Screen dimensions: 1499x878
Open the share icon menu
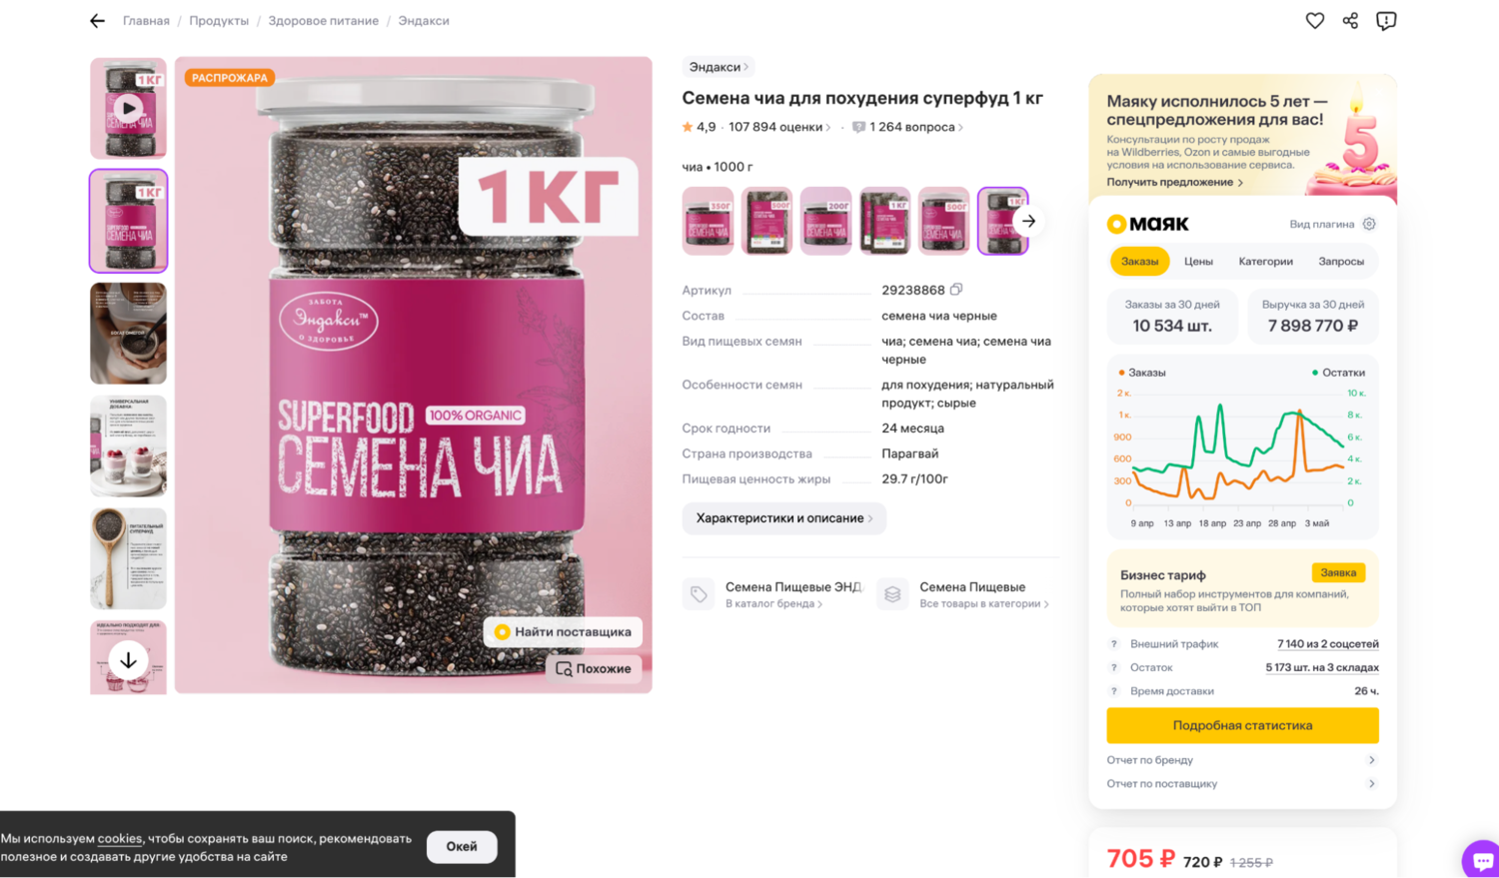point(1350,21)
